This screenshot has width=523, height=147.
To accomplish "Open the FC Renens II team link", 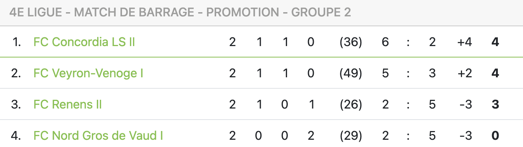I will 67,104.
